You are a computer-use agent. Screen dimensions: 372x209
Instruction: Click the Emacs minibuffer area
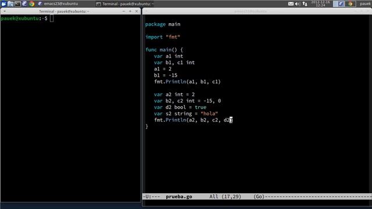(257, 203)
